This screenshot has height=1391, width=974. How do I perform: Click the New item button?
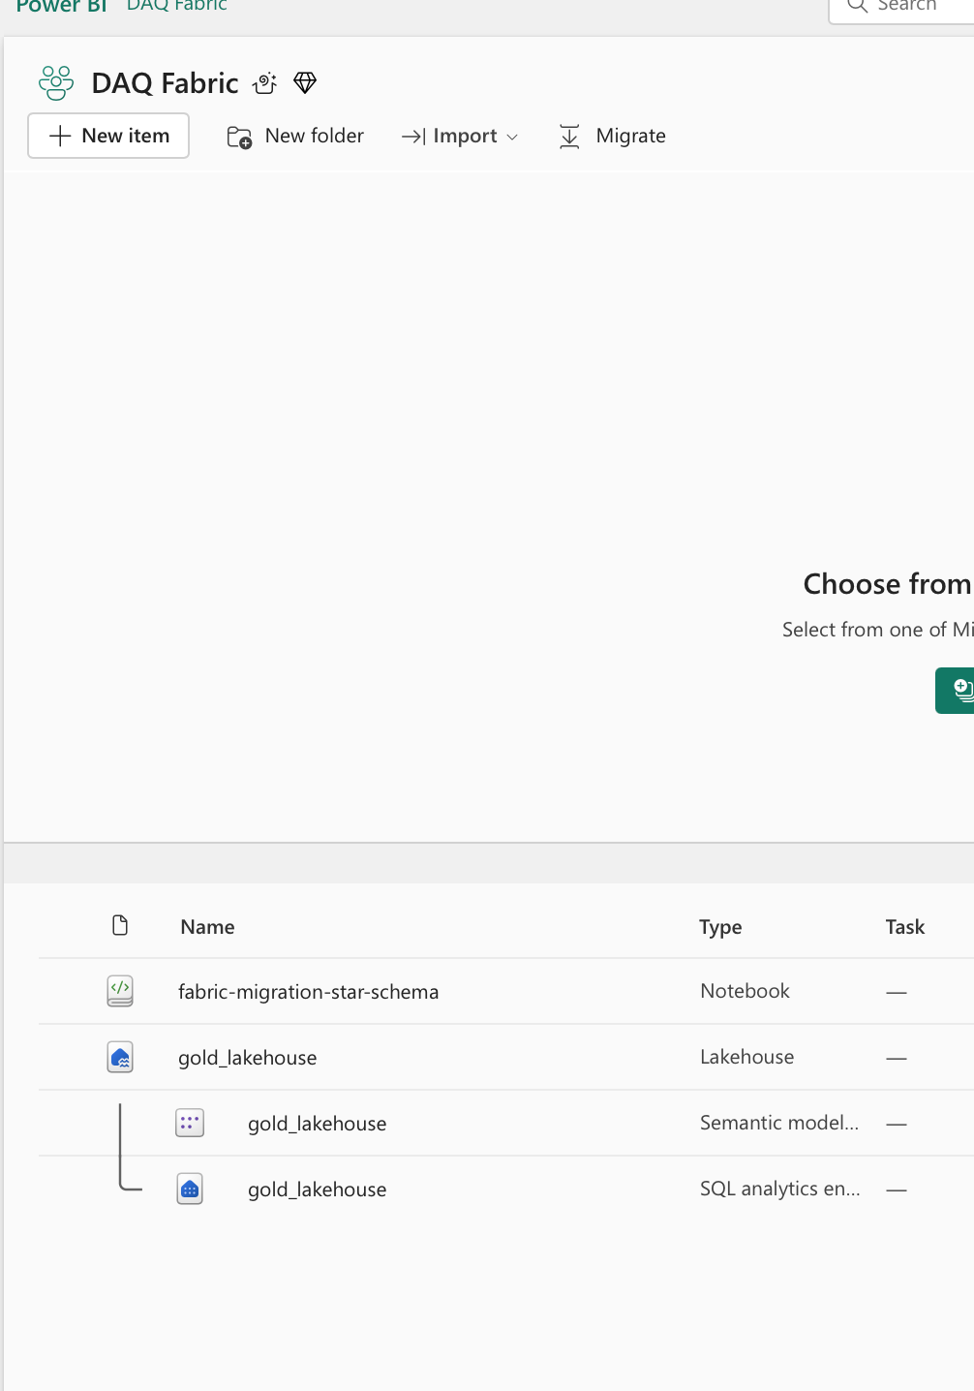(x=108, y=136)
